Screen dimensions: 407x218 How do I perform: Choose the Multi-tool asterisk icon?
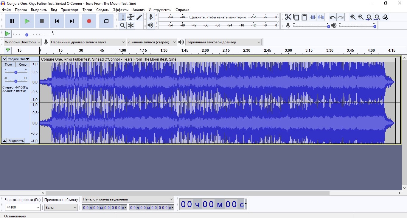[131, 26]
